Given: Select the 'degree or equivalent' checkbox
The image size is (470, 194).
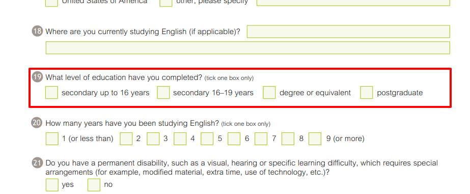Looking at the screenshot, I should tap(269, 92).
